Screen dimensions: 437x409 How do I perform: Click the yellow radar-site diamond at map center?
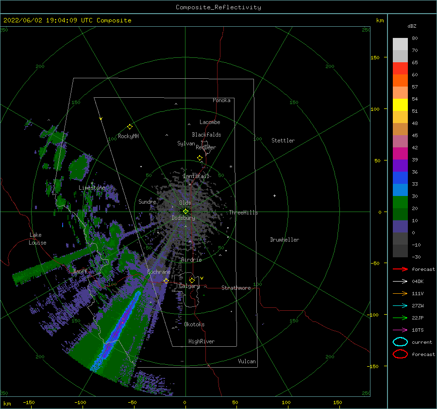(x=185, y=212)
